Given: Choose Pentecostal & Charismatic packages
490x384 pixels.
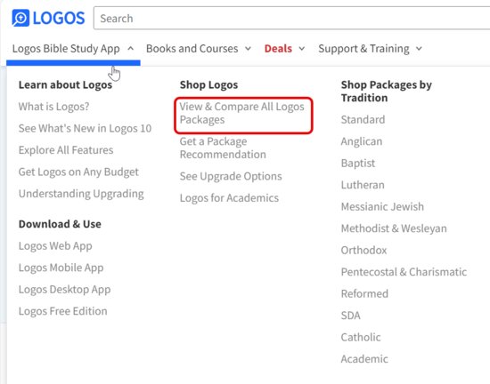Looking at the screenshot, I should pyautogui.click(x=404, y=272).
